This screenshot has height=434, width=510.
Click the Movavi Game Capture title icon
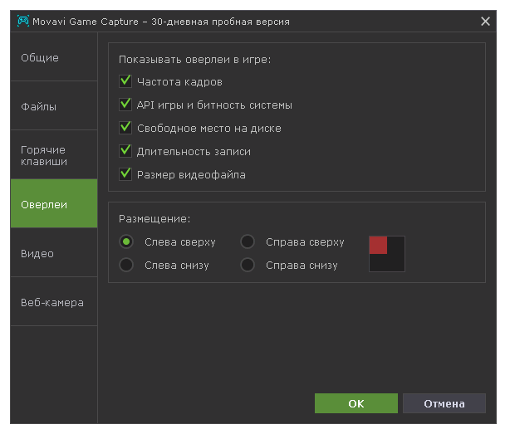(x=23, y=20)
